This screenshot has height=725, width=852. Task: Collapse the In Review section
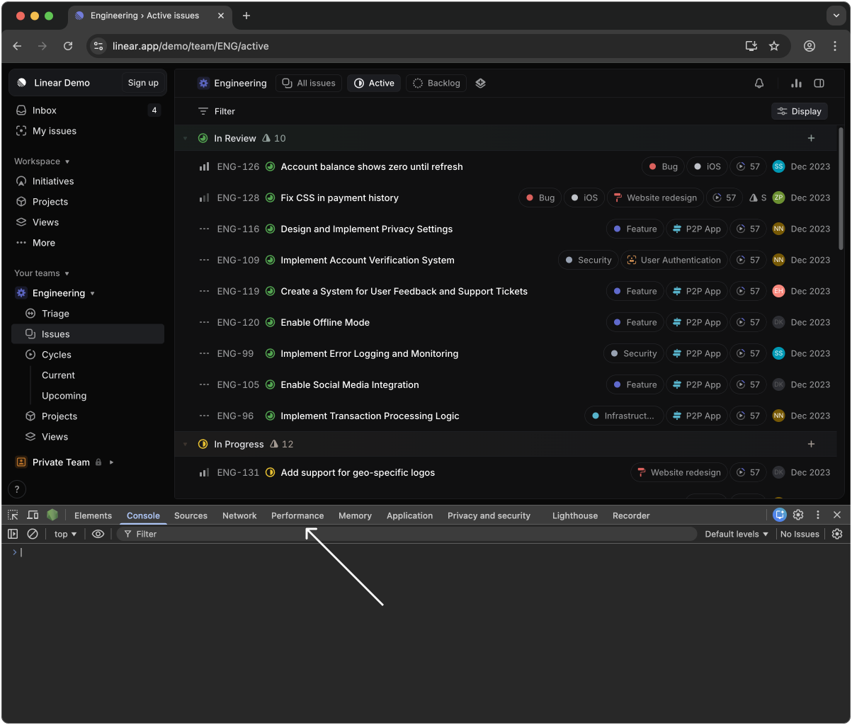(185, 138)
